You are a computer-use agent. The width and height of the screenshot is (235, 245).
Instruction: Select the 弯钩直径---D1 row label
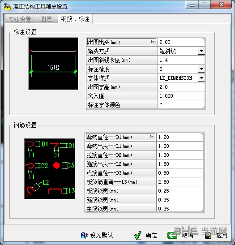(121, 137)
